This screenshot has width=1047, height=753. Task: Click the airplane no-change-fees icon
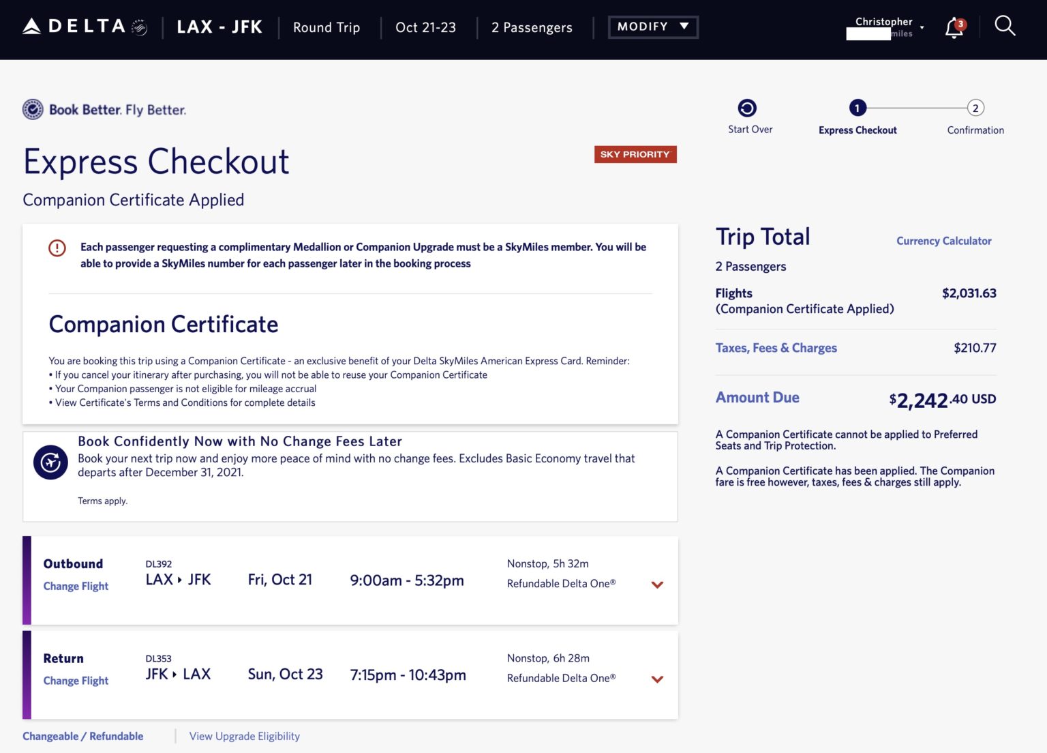tap(51, 462)
